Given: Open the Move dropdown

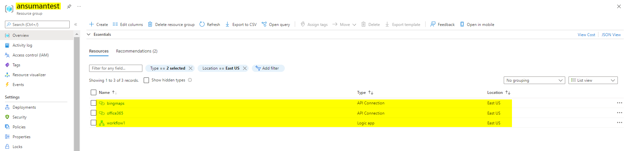Looking at the screenshot, I should click(x=344, y=24).
